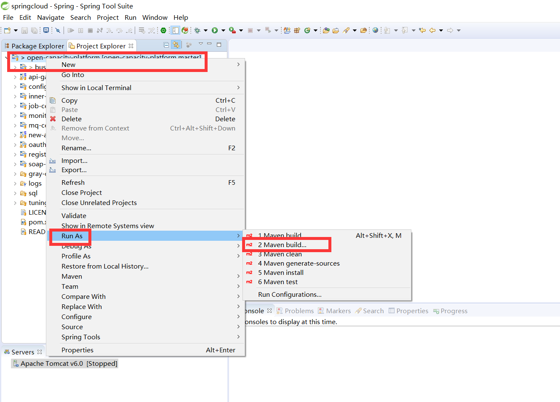The width and height of the screenshot is (560, 402).
Task: Open the Back history dropdown arrow
Action: click(x=441, y=30)
